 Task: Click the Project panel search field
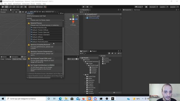click(x=96, y=53)
